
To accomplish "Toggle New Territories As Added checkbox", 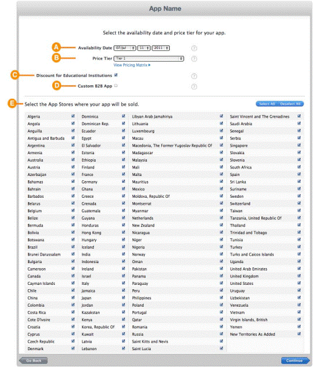I will point(299,334).
